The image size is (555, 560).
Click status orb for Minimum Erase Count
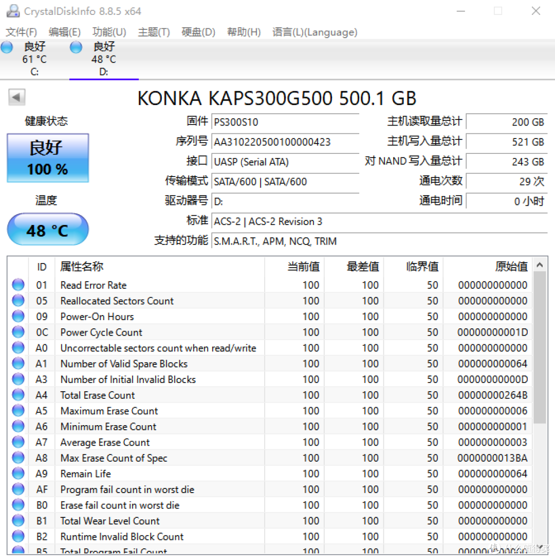point(18,426)
